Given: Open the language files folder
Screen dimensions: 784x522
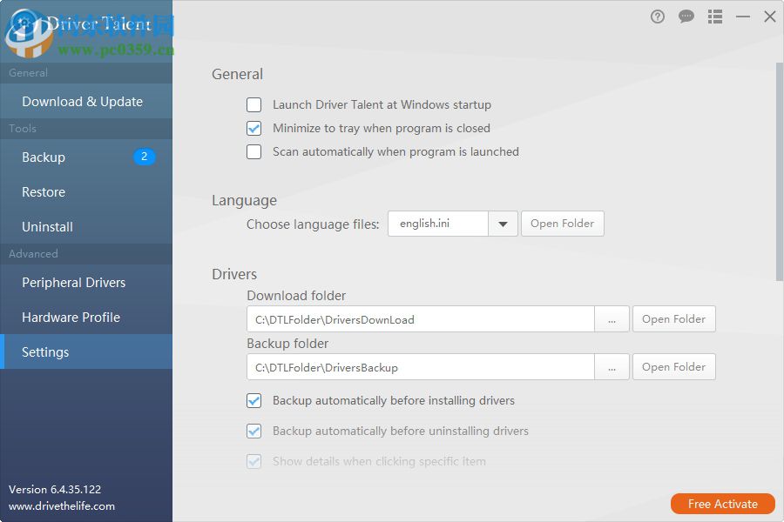Looking at the screenshot, I should 563,224.
